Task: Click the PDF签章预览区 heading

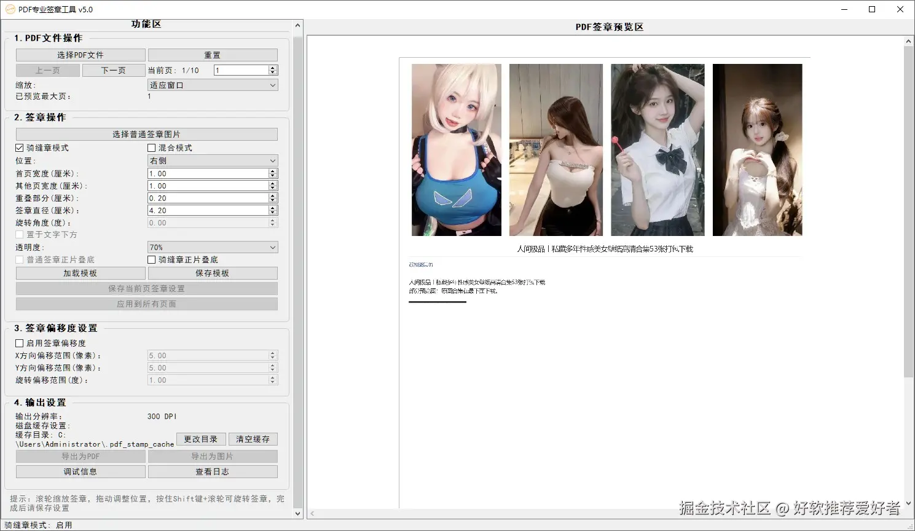Action: 610,27
